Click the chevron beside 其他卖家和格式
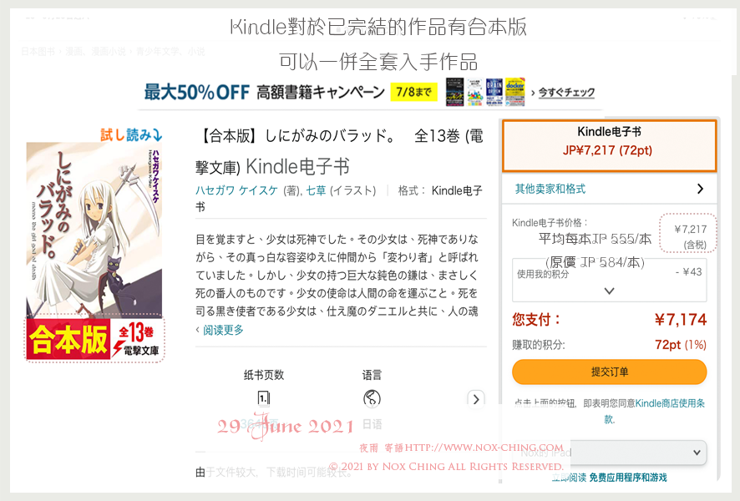This screenshot has height=501, width=740. [701, 190]
